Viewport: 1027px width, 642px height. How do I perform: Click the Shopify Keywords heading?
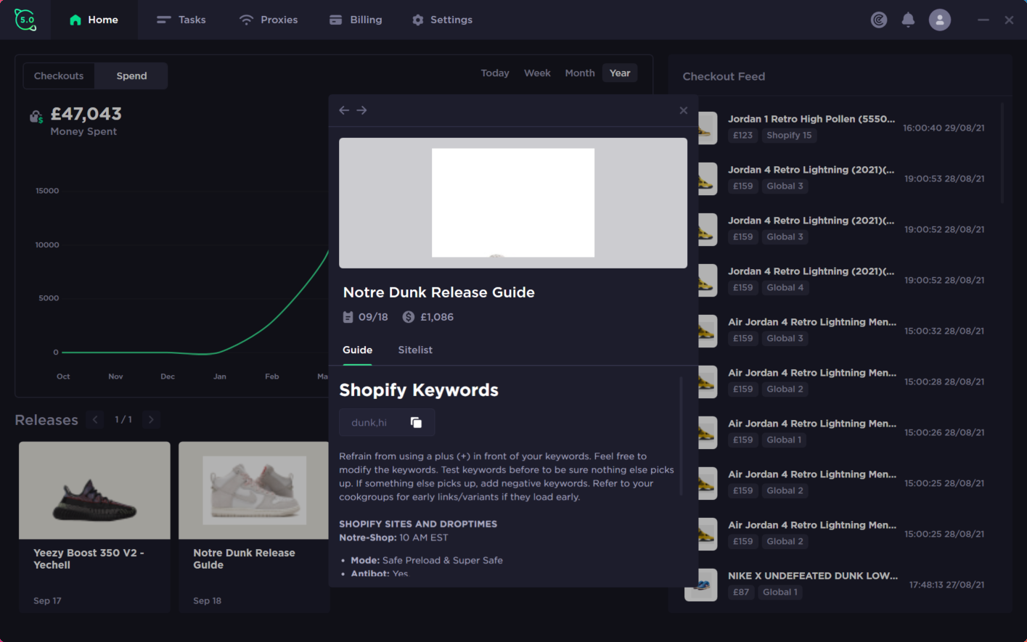pyautogui.click(x=419, y=390)
